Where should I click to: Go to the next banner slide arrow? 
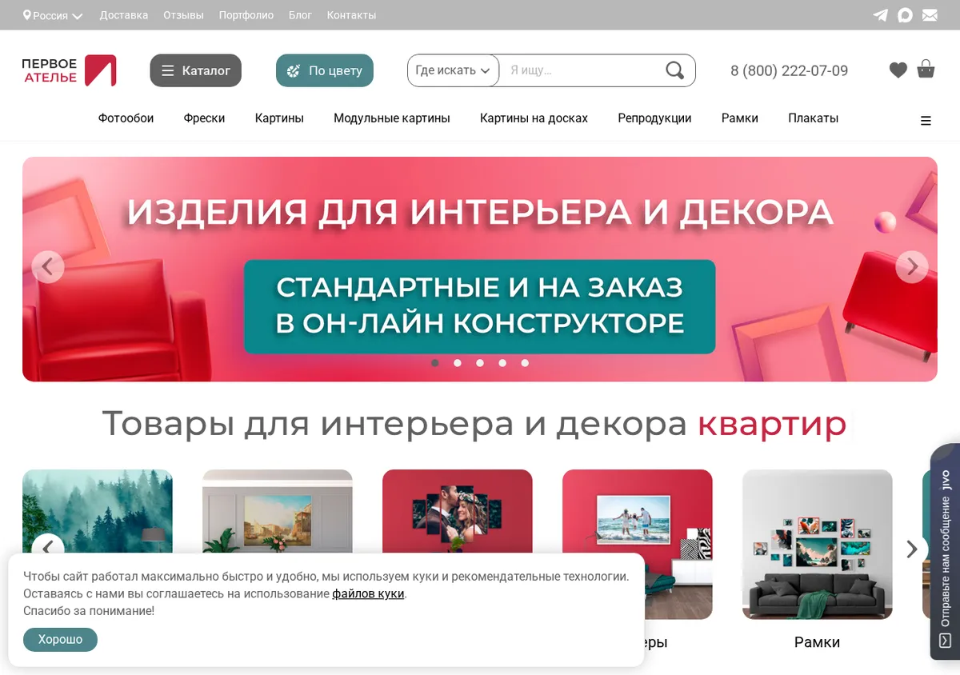point(912,267)
